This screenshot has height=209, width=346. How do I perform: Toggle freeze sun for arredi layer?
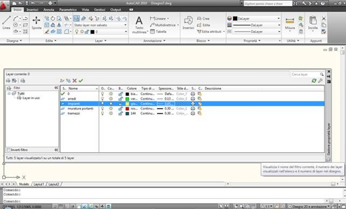pyautogui.click(x=111, y=99)
